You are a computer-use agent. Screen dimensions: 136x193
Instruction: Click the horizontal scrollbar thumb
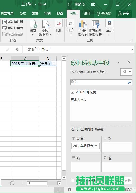39,183
